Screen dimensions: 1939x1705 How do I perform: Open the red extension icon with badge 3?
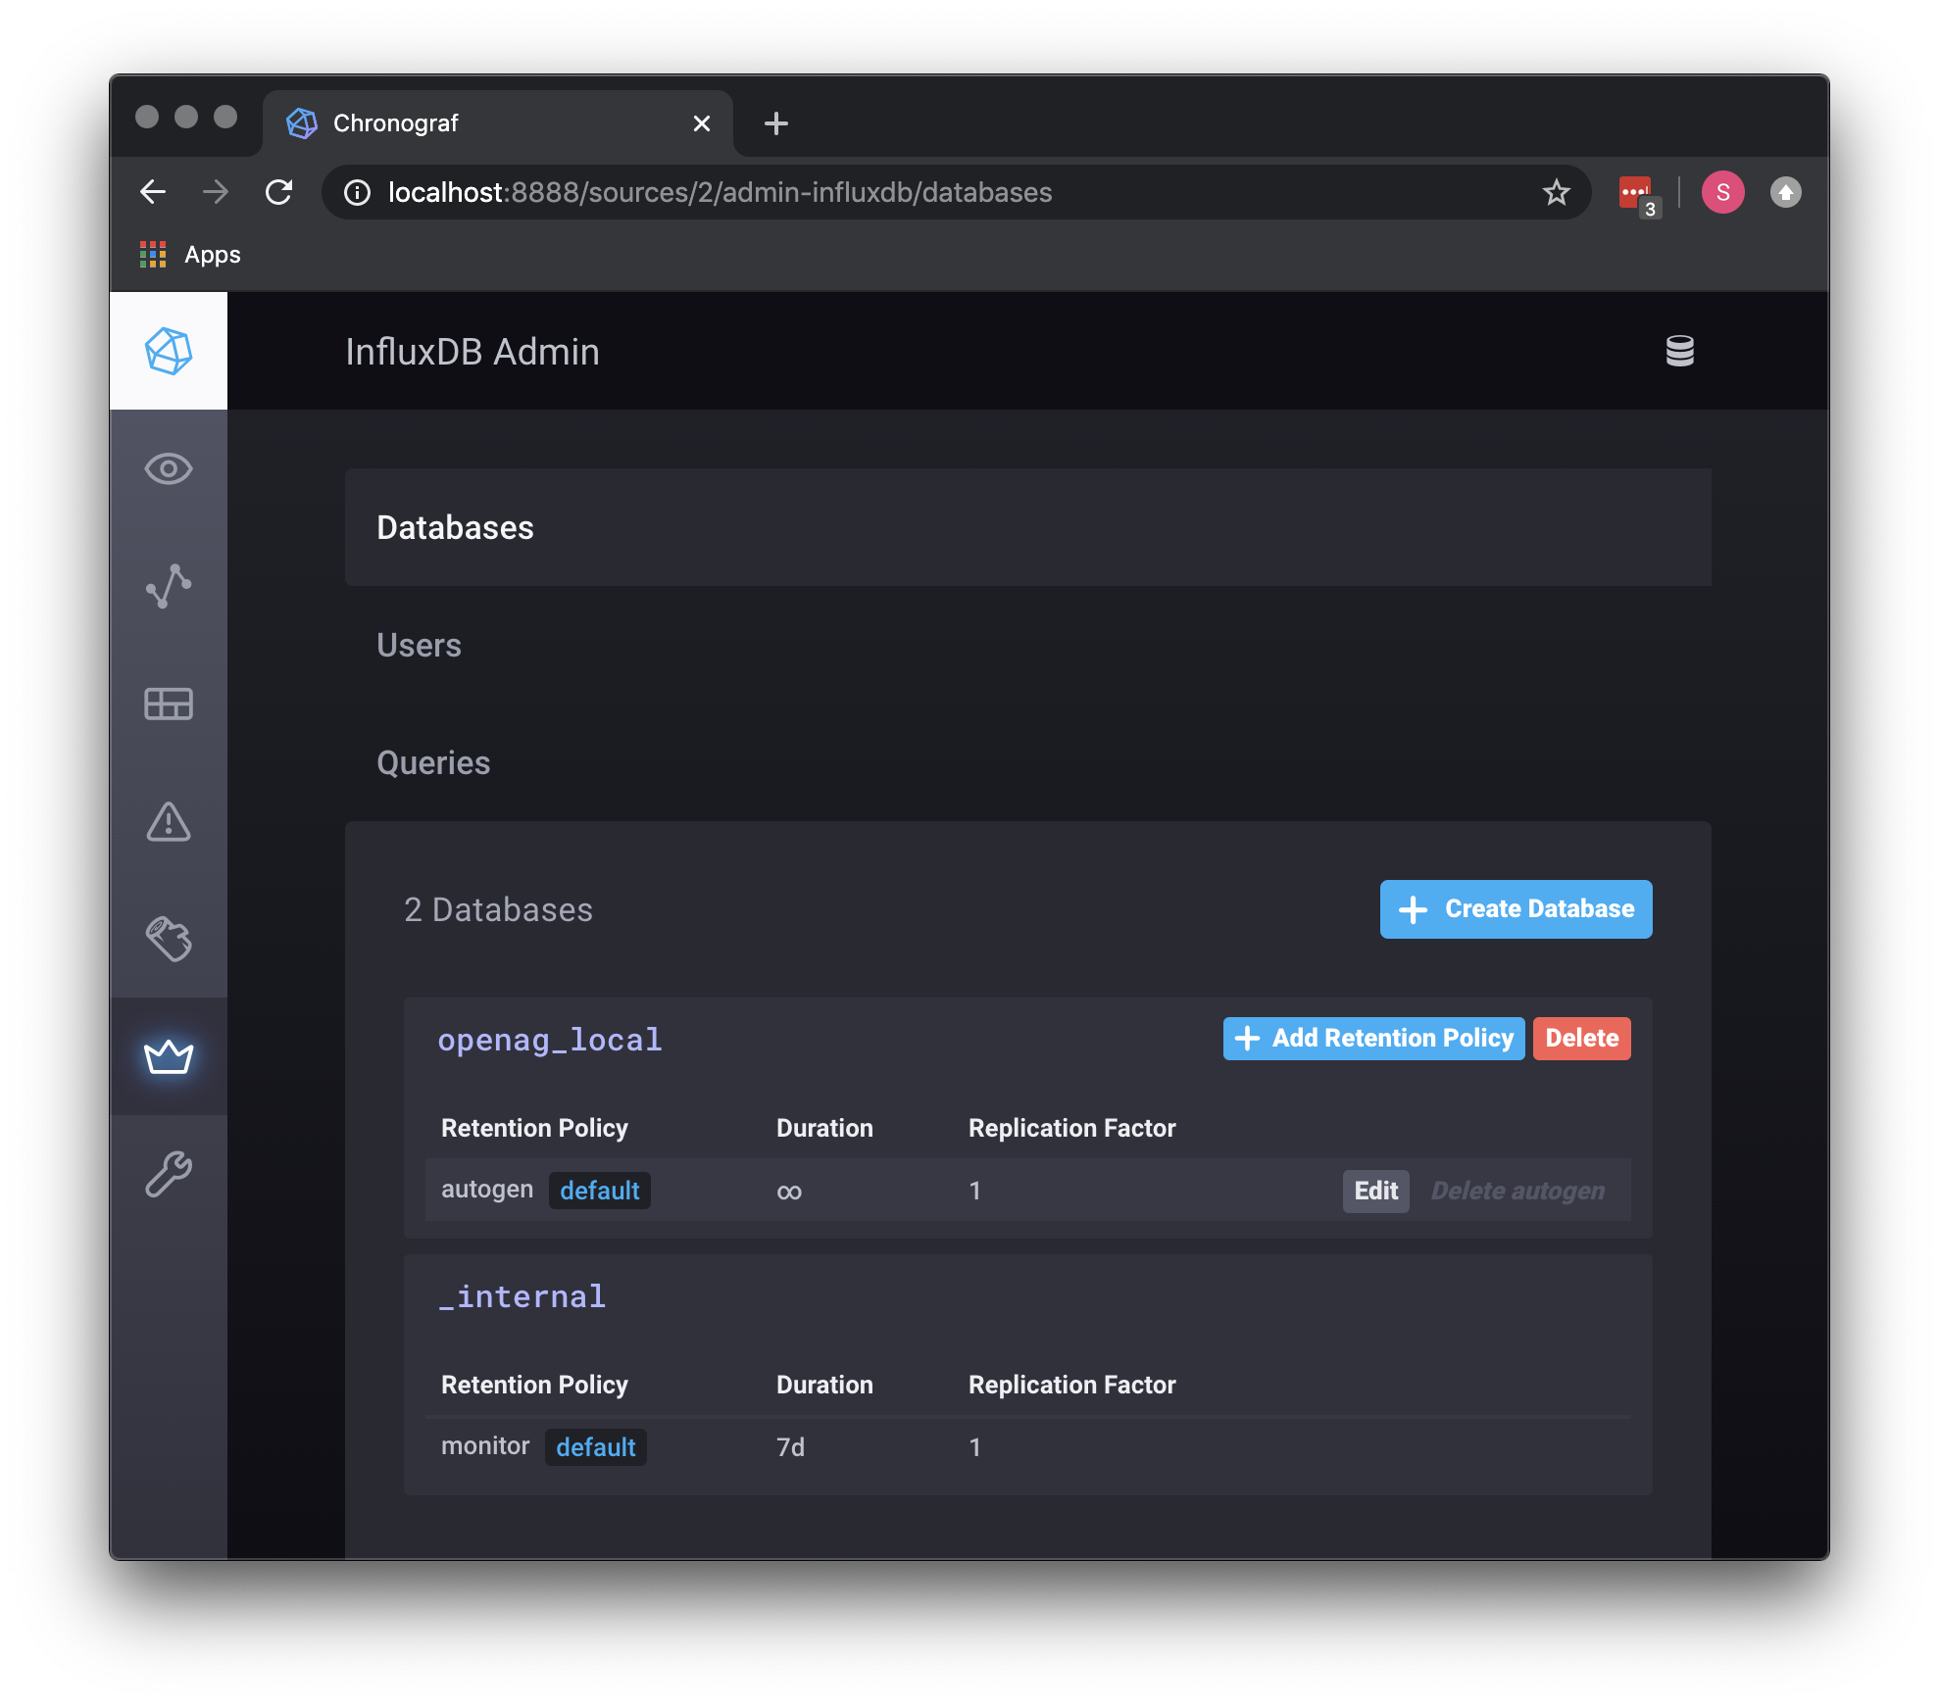tap(1638, 194)
